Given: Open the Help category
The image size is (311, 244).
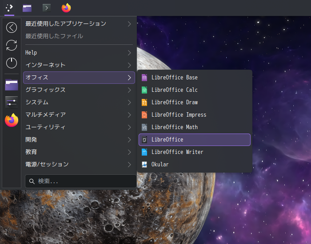Looking at the screenshot, I should [79, 53].
